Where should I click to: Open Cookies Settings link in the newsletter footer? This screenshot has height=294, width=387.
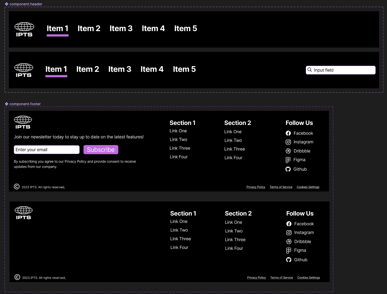point(308,187)
